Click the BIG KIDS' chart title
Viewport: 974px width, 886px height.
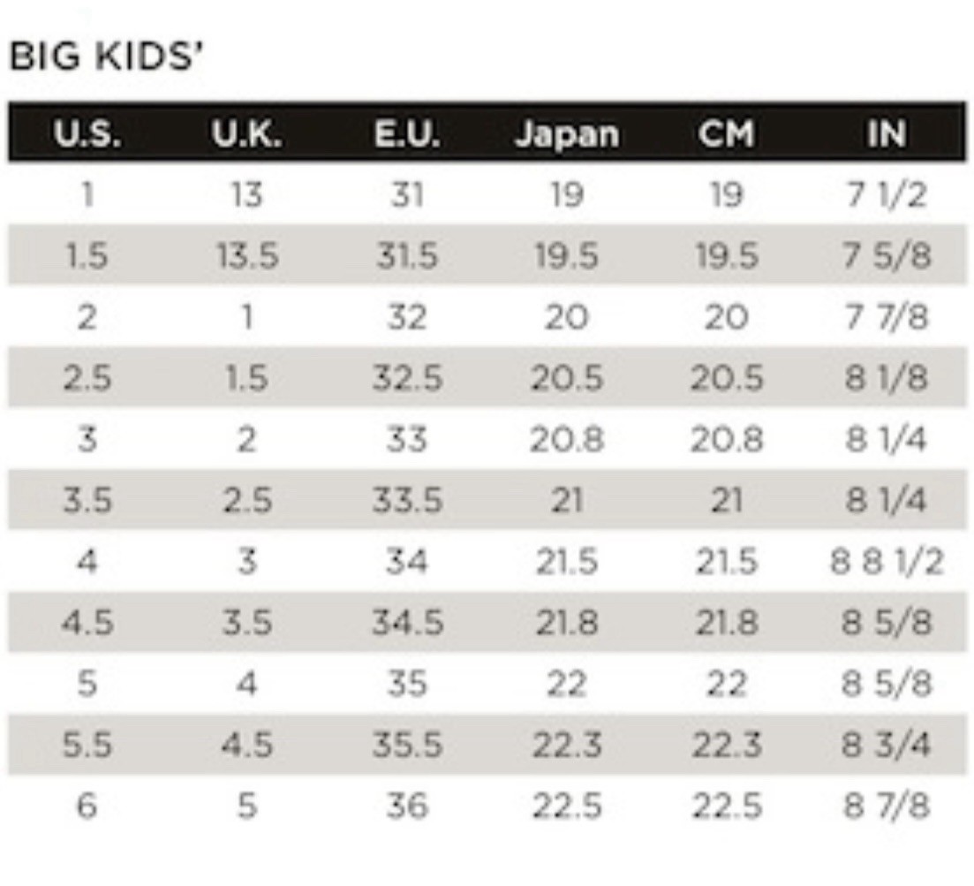[x=108, y=57]
